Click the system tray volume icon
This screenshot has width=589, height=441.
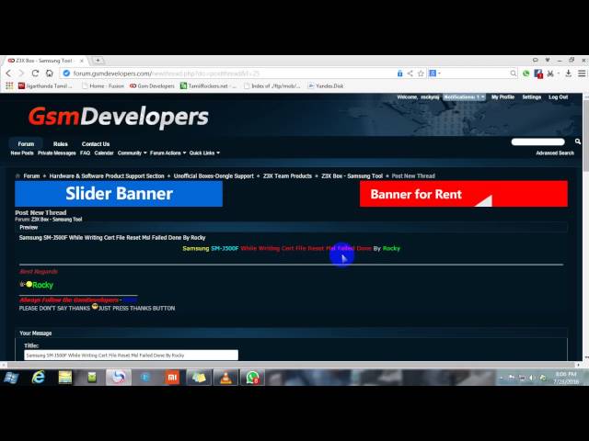point(532,378)
